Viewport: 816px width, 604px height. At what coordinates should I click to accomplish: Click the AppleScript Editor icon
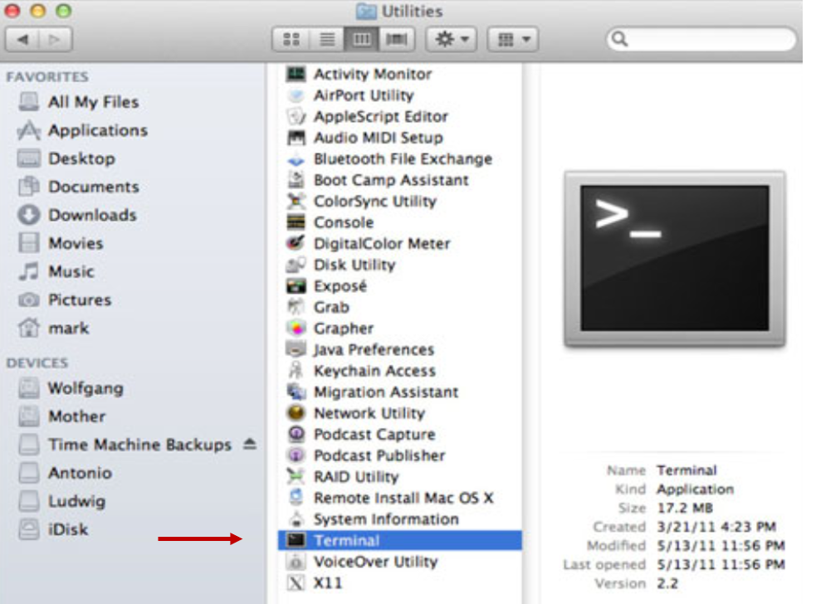click(296, 116)
